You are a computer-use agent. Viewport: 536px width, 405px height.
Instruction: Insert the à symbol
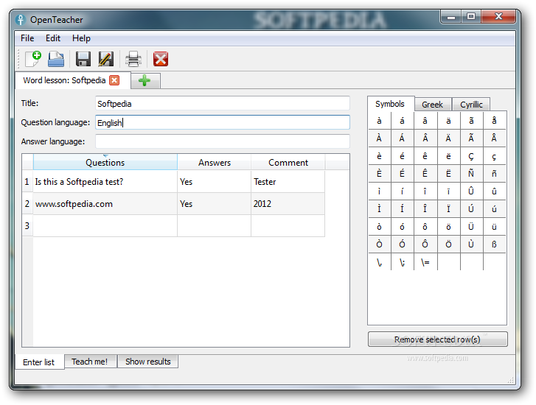click(379, 121)
